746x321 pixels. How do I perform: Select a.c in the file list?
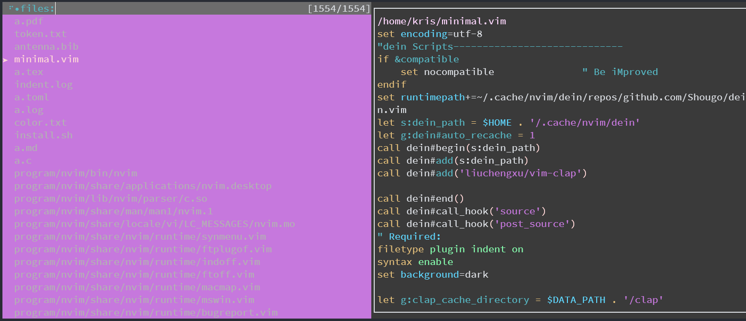pyautogui.click(x=22, y=160)
